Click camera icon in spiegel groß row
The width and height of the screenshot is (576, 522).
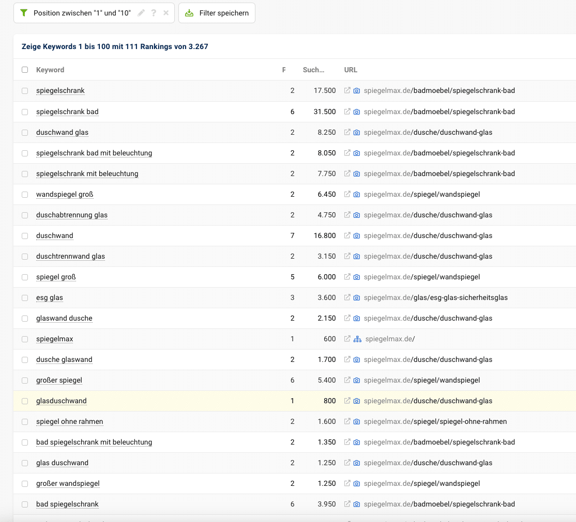click(357, 277)
